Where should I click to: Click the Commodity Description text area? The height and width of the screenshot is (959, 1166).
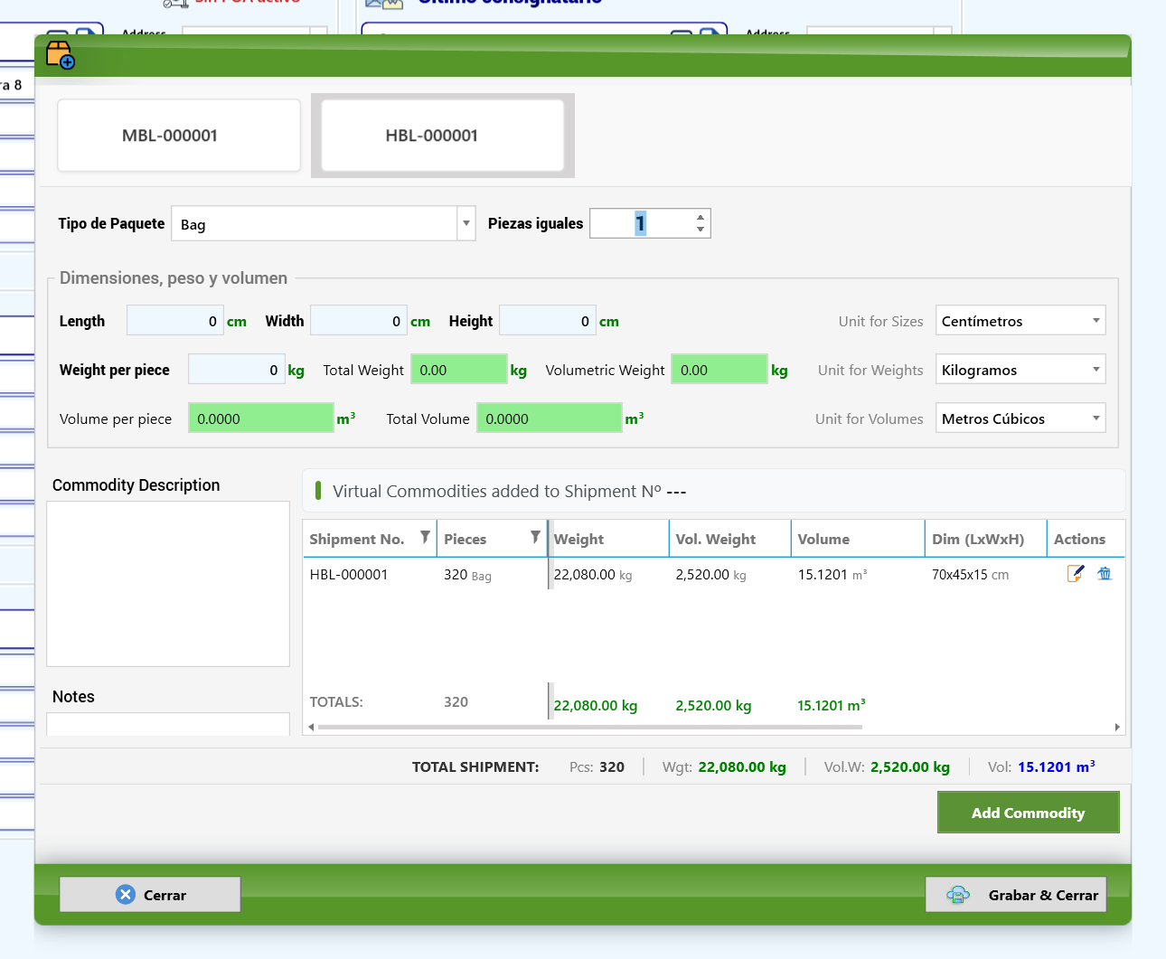click(168, 584)
